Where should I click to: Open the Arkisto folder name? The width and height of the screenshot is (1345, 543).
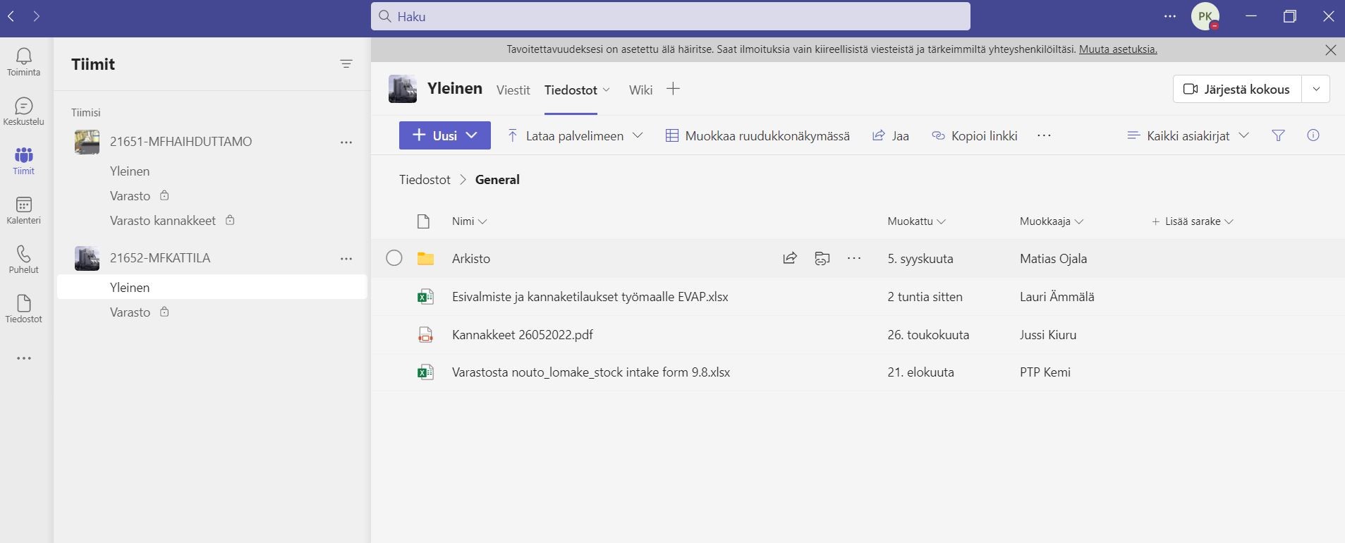(x=471, y=259)
